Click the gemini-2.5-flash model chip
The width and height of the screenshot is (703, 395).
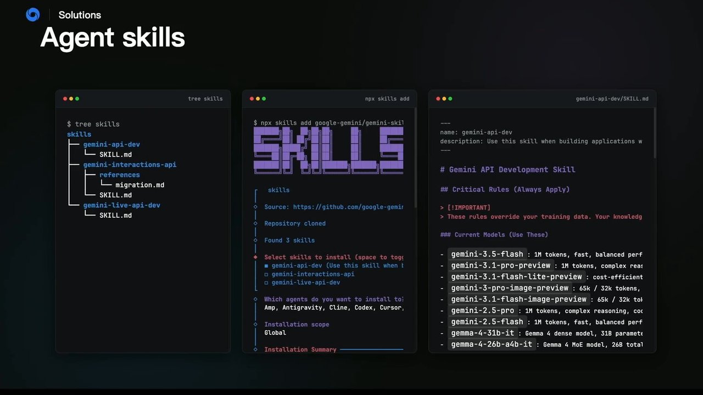pos(487,321)
